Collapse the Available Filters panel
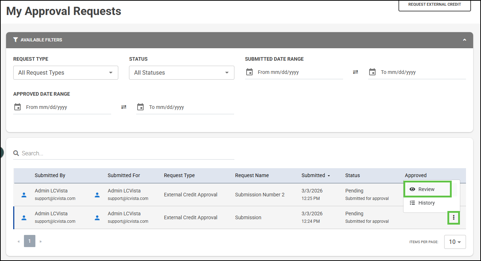The height and width of the screenshot is (261, 481). click(464, 40)
